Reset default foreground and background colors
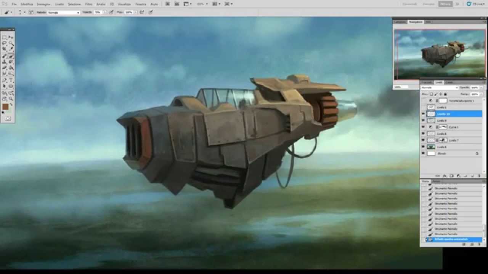The width and height of the screenshot is (488, 274). [x=3, y=113]
